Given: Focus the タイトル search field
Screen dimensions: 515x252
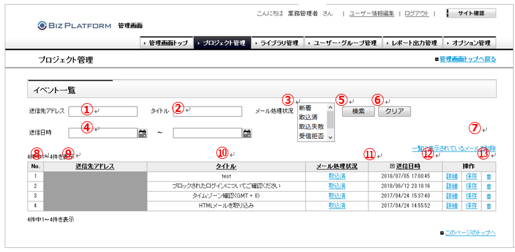Looking at the screenshot, I should click(208, 111).
